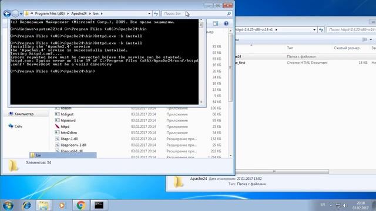Open Windows Explorer from the taskbar
The width and height of the screenshot is (376, 211).
tap(43, 205)
